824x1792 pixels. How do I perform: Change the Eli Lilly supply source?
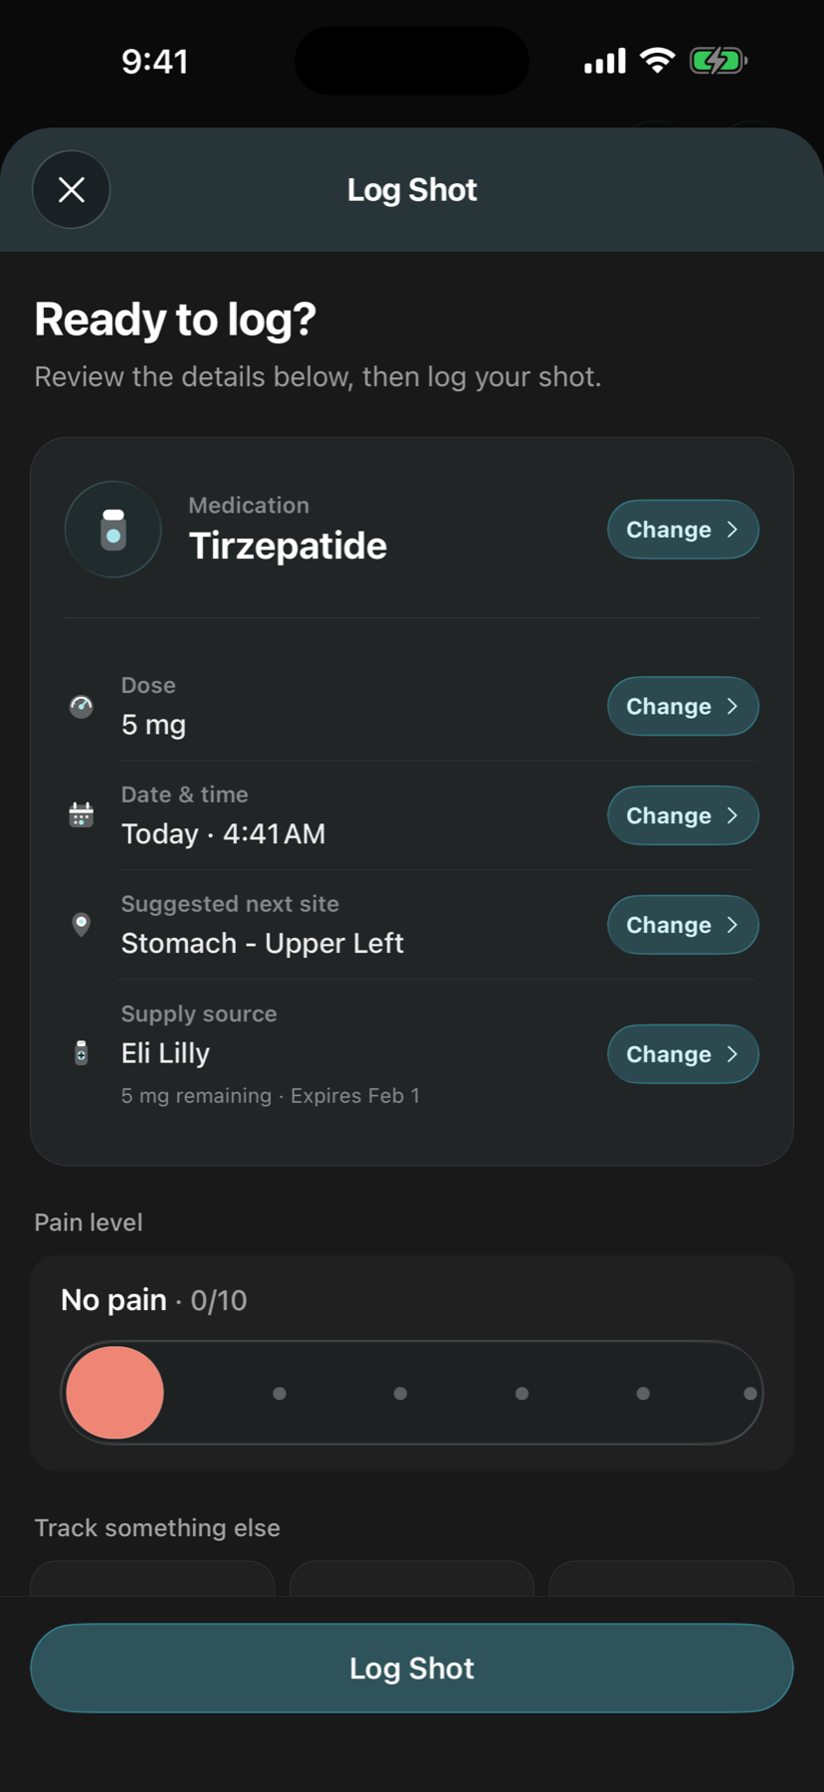pyautogui.click(x=683, y=1054)
